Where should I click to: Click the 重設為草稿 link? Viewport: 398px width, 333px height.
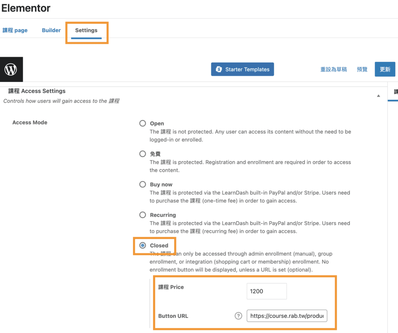coord(333,70)
